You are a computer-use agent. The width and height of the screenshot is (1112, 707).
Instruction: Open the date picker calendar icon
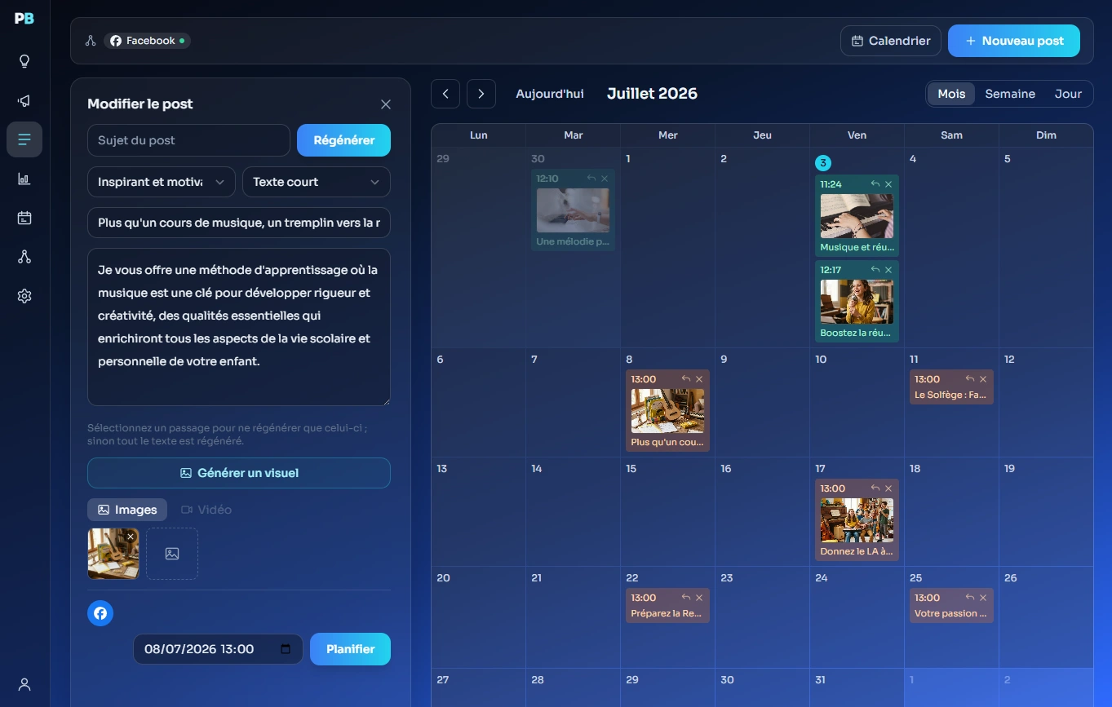[x=286, y=649]
